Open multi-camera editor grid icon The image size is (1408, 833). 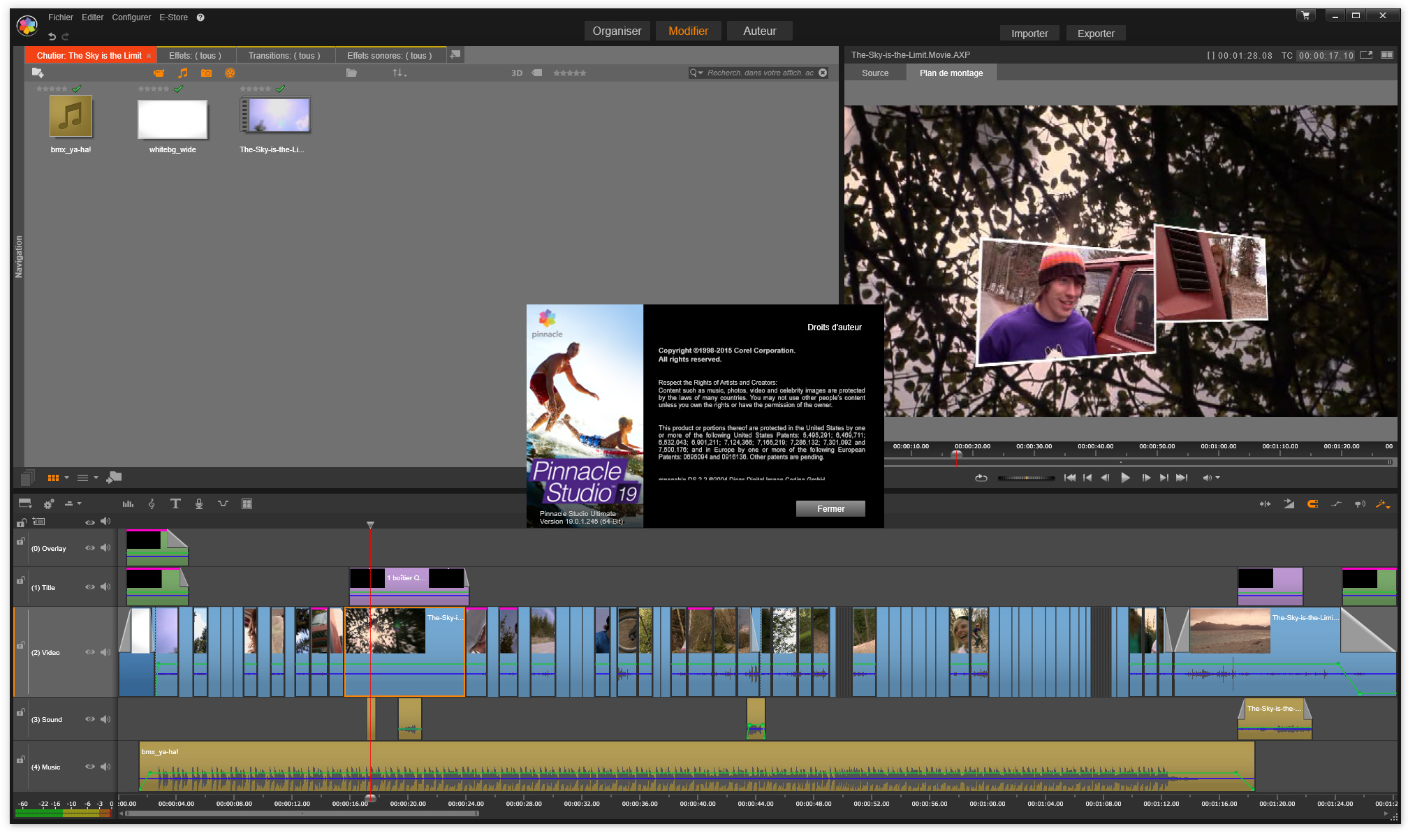pyautogui.click(x=247, y=503)
